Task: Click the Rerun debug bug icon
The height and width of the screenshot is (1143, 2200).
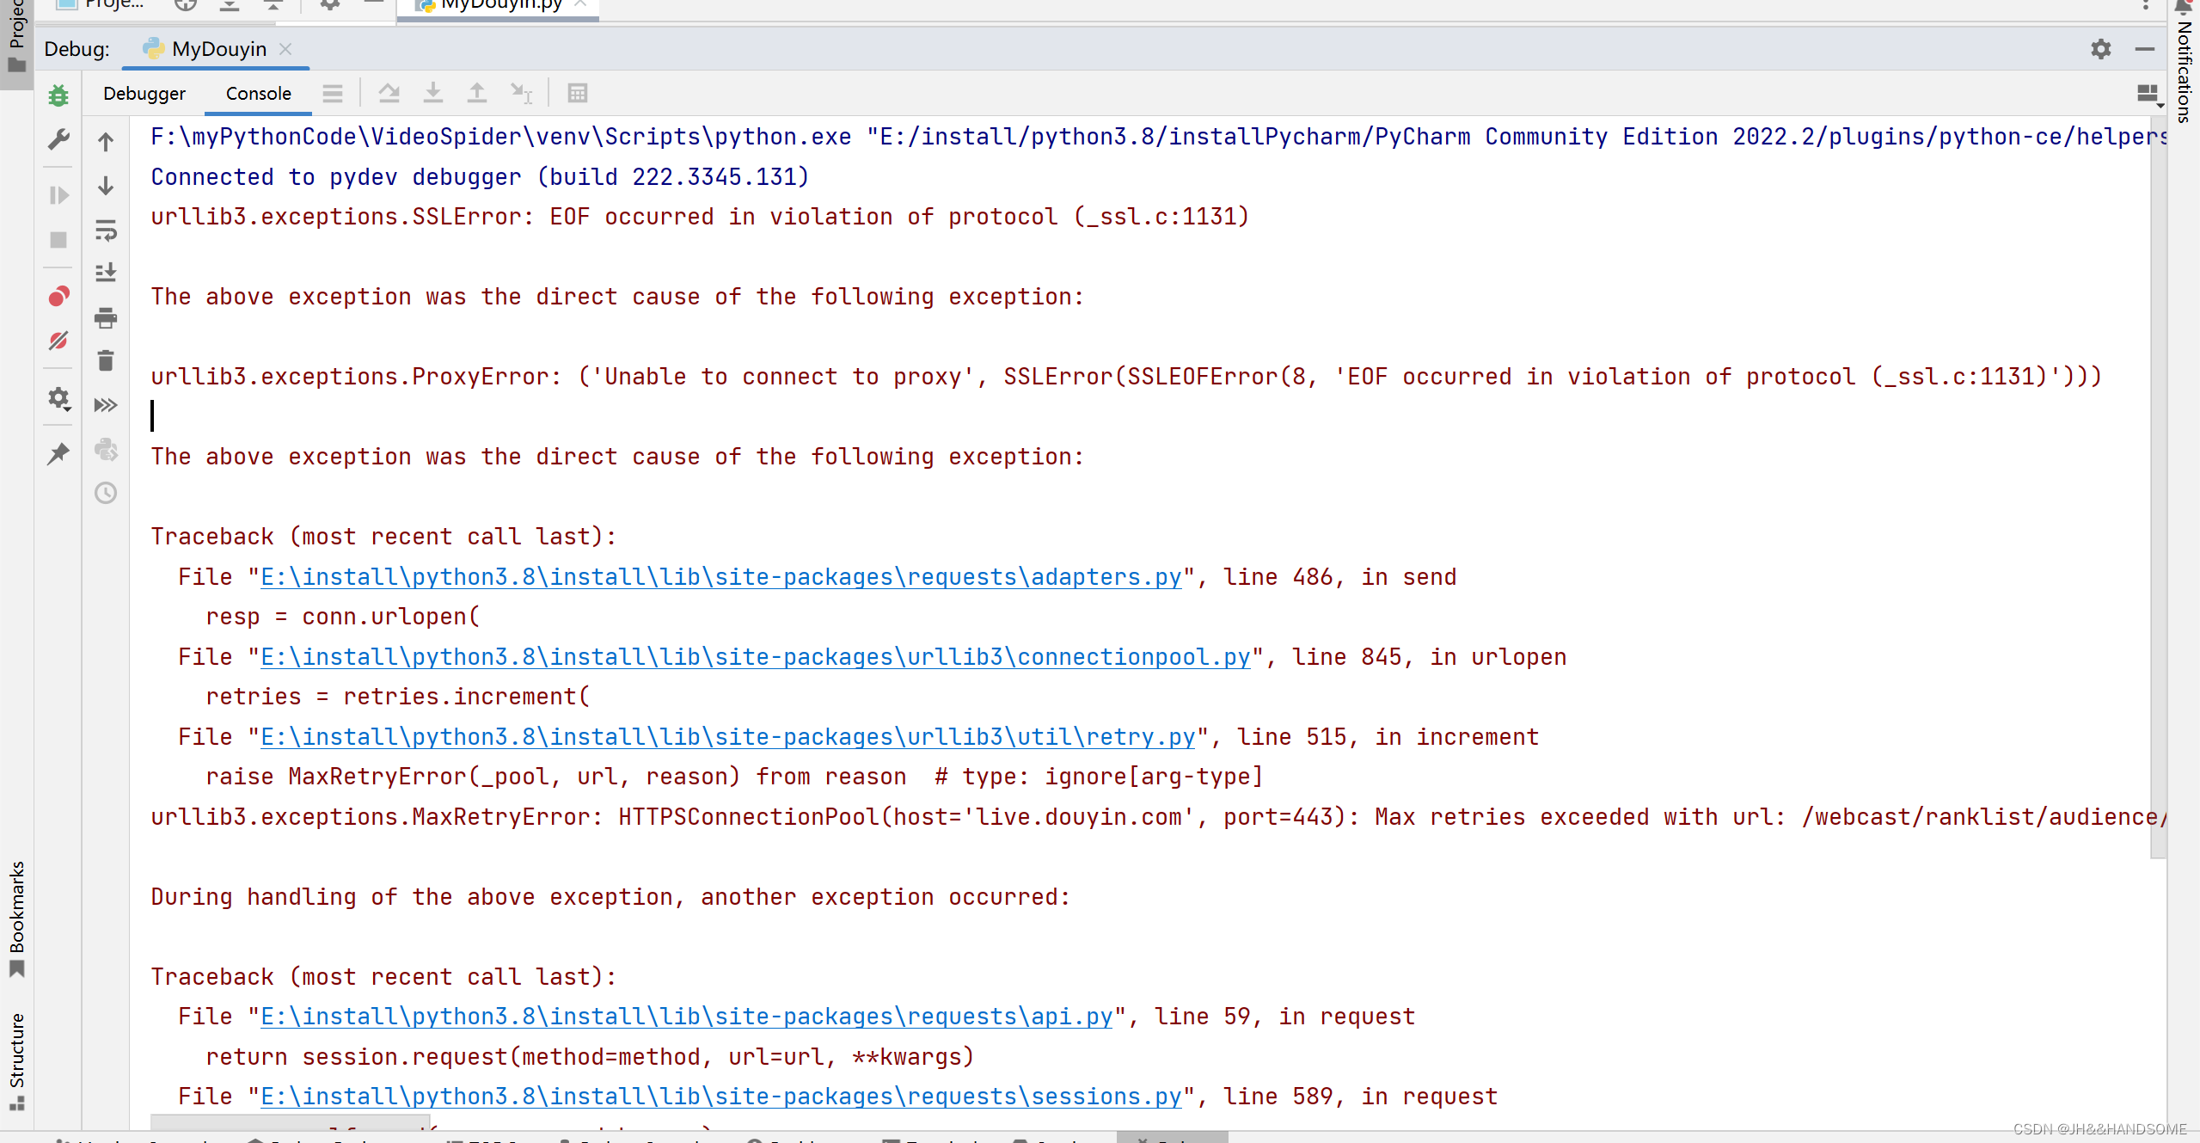Action: coord(58,95)
